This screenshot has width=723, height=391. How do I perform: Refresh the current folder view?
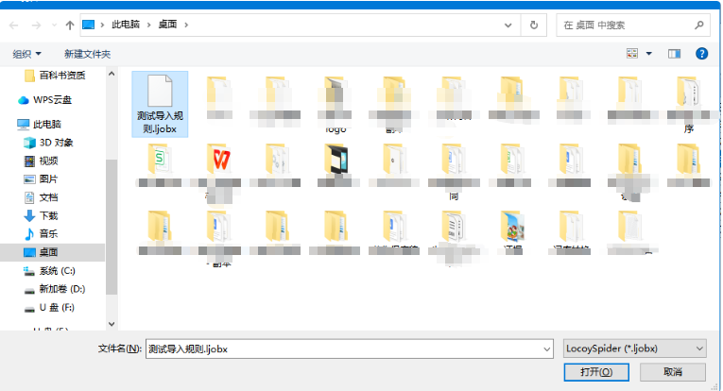tap(534, 25)
